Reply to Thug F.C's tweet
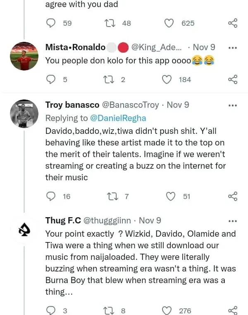Screen dimensions: 248x315 click(x=51, y=310)
